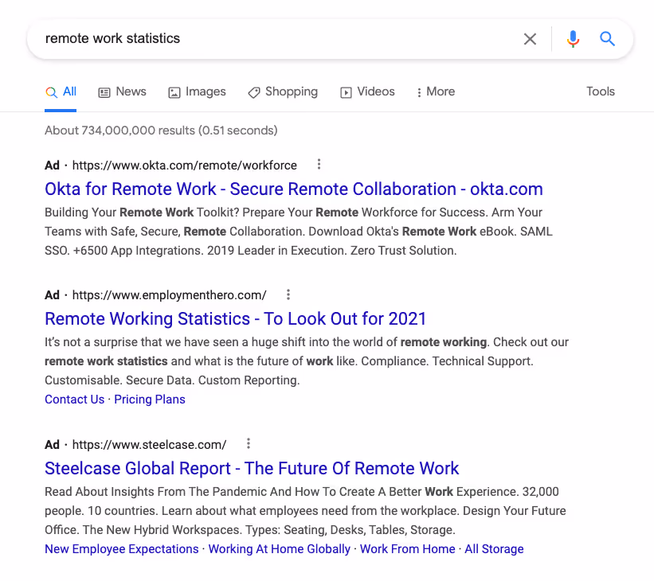
Task: Open the 'Working At Home Globally' sitelink
Action: pos(280,549)
